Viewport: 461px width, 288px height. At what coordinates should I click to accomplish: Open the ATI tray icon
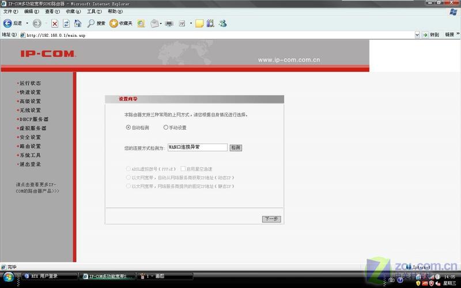pyautogui.click(x=425, y=283)
